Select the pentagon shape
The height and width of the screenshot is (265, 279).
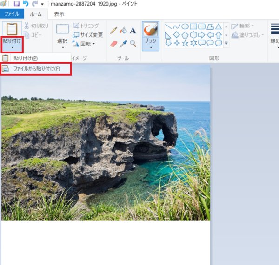(x=185, y=35)
